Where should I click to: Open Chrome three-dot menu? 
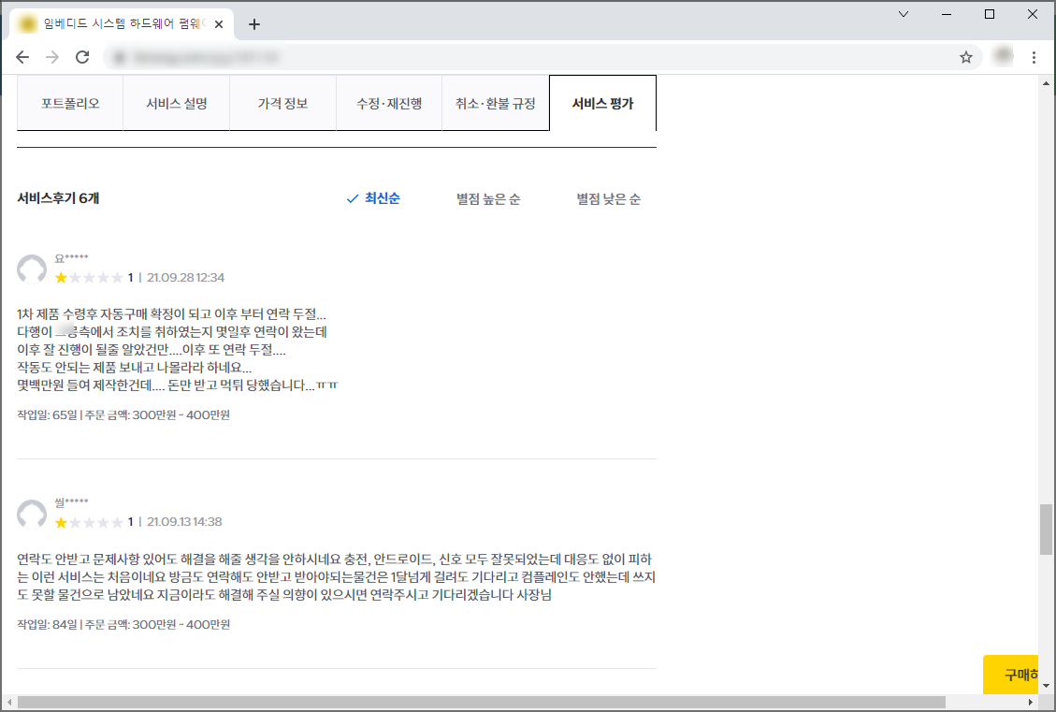(x=1034, y=57)
